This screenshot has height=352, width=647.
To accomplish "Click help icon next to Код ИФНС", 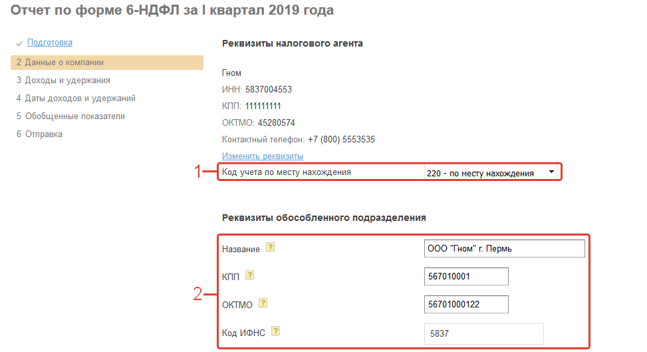I will pos(275,331).
